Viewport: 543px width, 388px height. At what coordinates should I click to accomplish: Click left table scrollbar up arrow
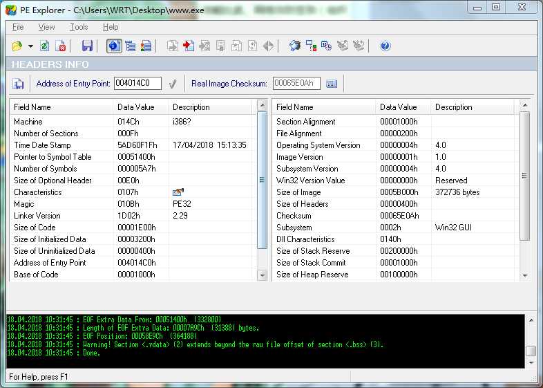click(x=263, y=104)
